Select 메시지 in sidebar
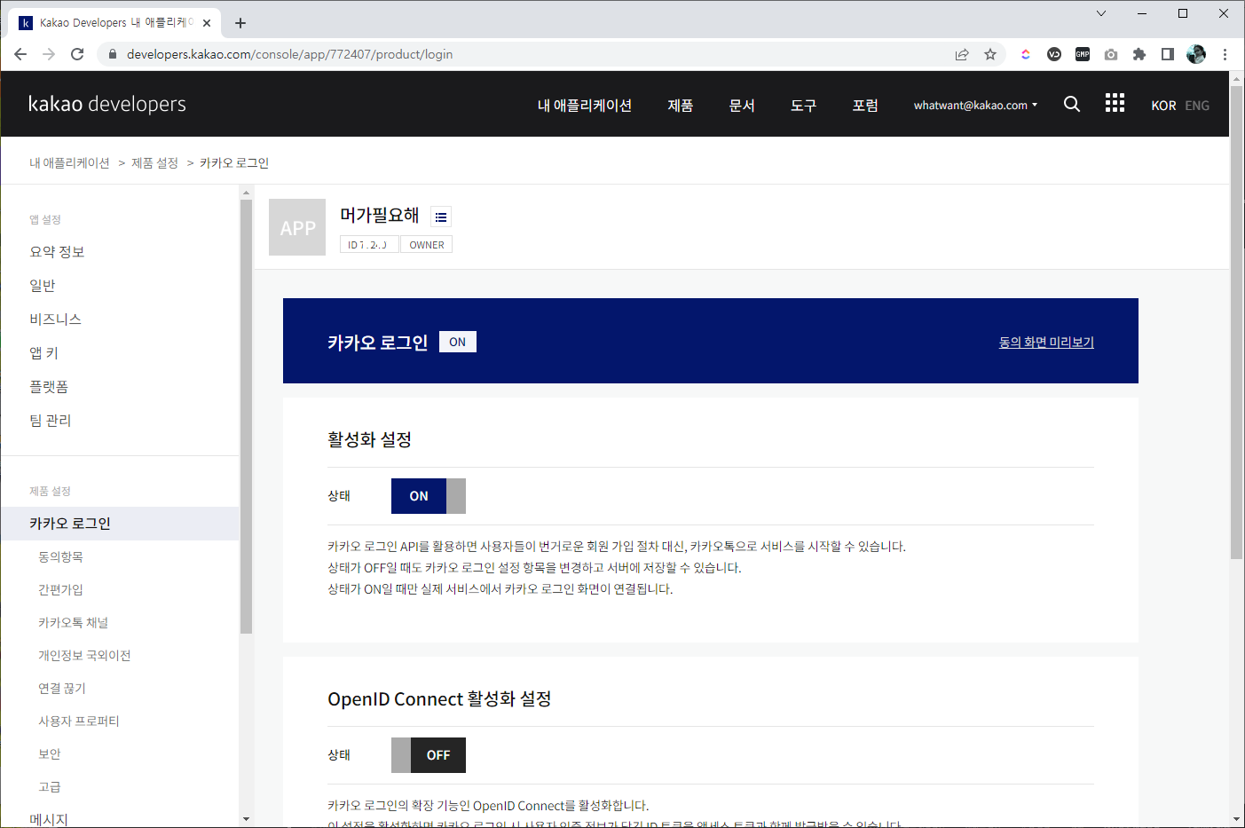This screenshot has width=1245, height=828. (x=48, y=819)
